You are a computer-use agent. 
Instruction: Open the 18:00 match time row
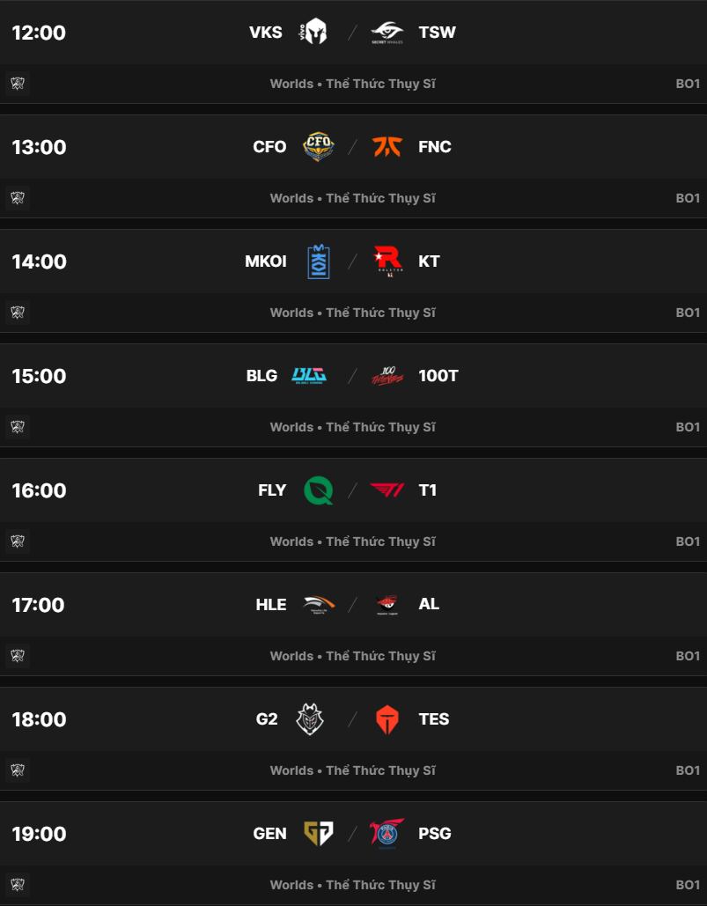pos(39,719)
